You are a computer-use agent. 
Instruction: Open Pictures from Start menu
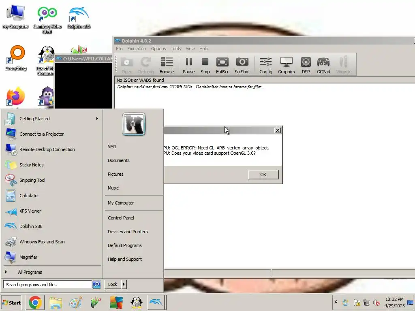click(x=116, y=174)
